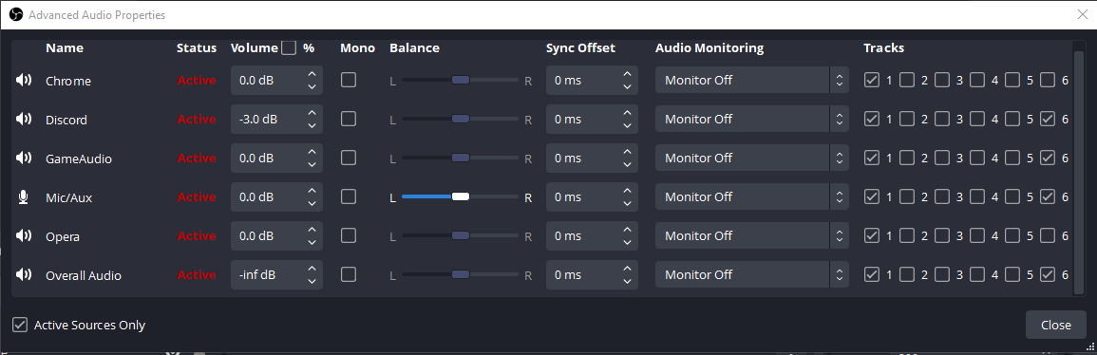Increase Overall Audio volume up arrow
This screenshot has height=355, width=1097.
click(x=312, y=269)
